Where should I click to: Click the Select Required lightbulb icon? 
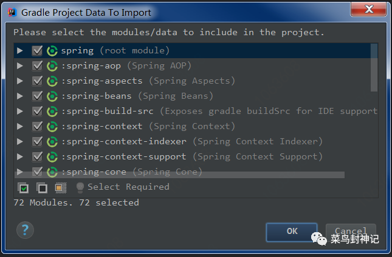(x=80, y=188)
